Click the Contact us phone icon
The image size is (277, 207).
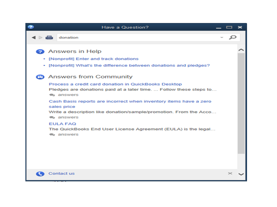[40, 174]
